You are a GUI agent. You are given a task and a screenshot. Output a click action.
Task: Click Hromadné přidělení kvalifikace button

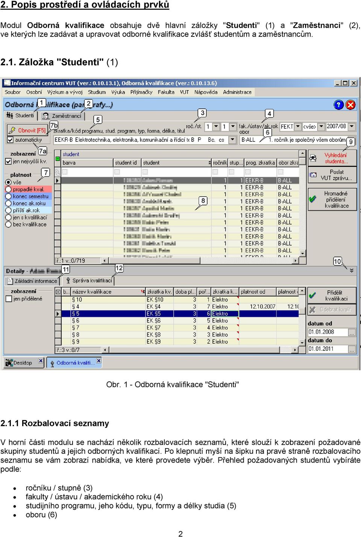[x=332, y=199]
